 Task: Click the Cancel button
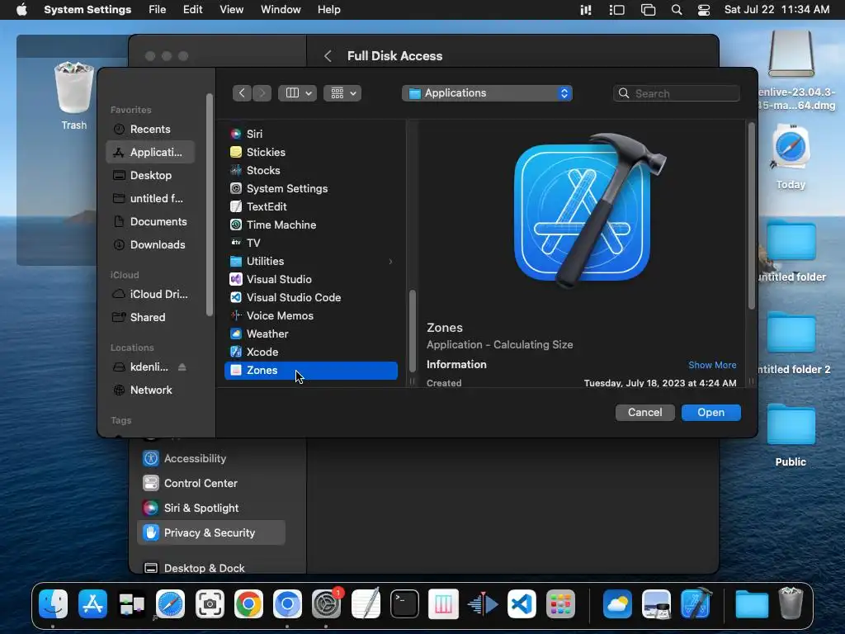644,413
